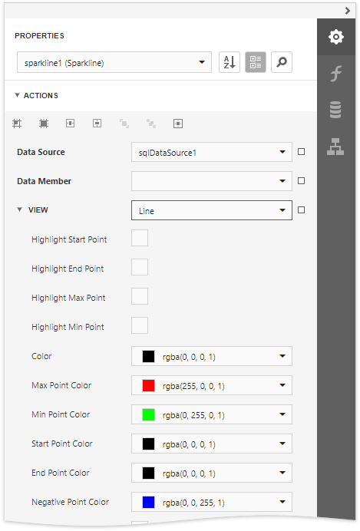Click the green Min Point Color swatch
Screen dimensions: 360x531
148,414
